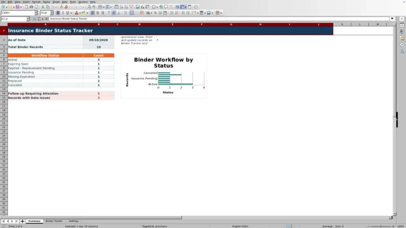Add a new sheet with plus button
Screen dimensions: 406x228
(22, 221)
